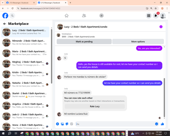
Task: Click Lucy's chat header title
Action: point(86,27)
